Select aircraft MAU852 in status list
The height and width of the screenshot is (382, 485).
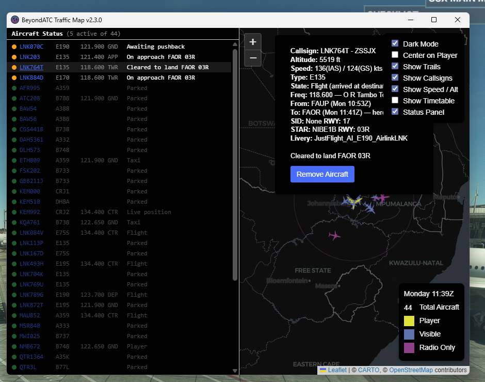(x=30, y=315)
